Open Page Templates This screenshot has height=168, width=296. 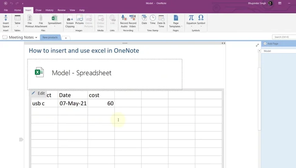[176, 21]
